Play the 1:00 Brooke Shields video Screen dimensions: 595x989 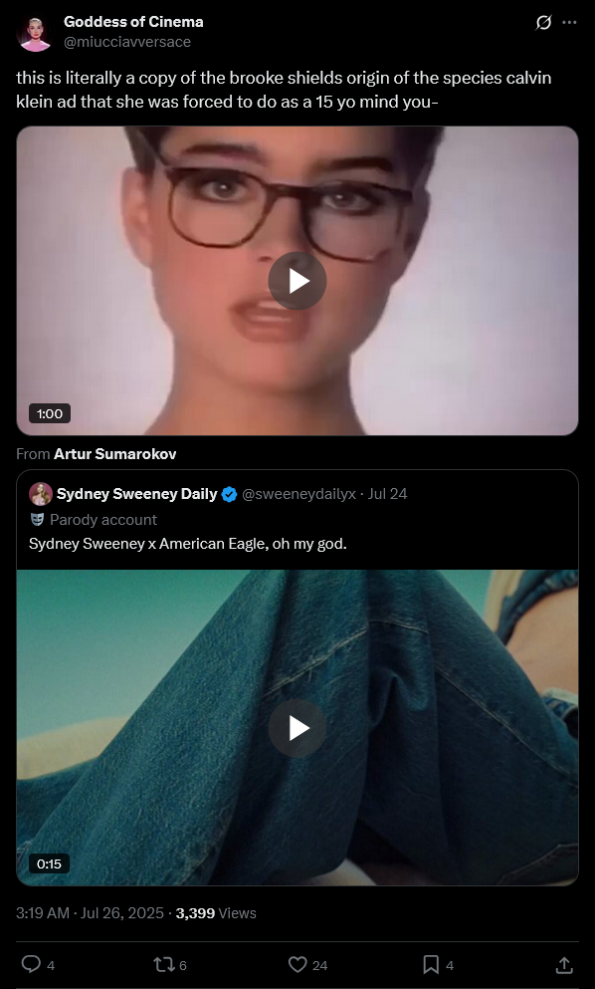pos(297,281)
